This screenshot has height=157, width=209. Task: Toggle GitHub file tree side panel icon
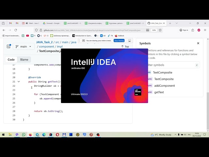(x=9, y=46)
